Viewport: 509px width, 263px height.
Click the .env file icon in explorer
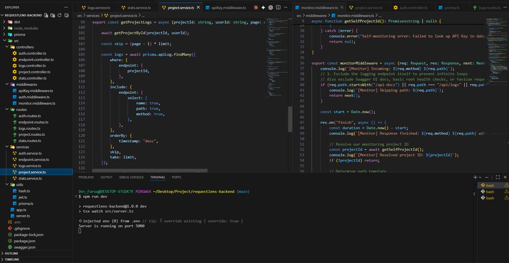pos(10,222)
